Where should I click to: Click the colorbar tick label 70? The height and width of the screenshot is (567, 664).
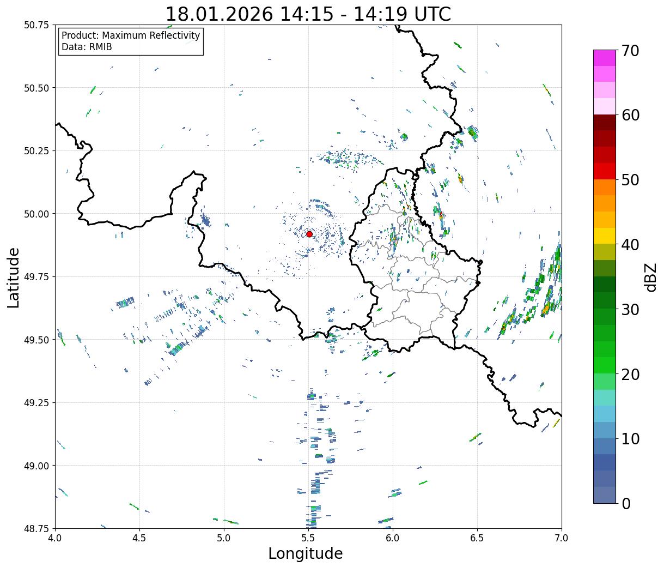[630, 51]
